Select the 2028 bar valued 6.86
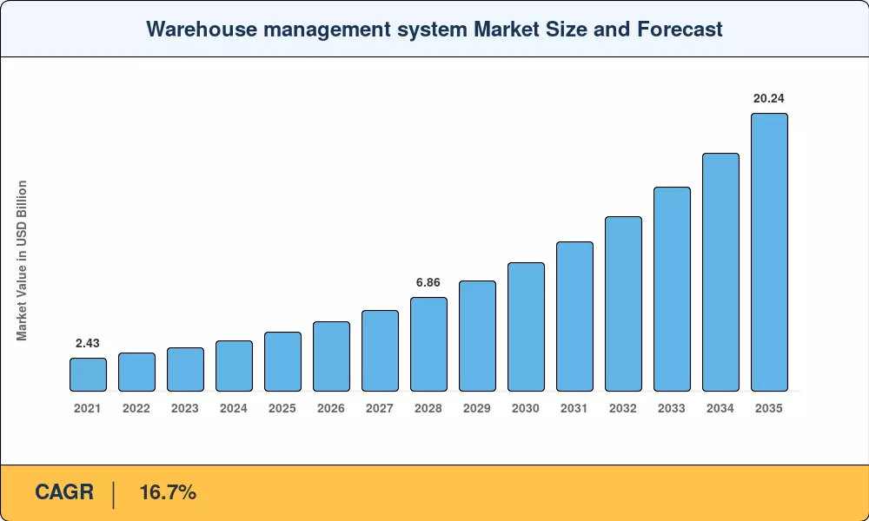Image resolution: width=869 pixels, height=521 pixels. 429,345
